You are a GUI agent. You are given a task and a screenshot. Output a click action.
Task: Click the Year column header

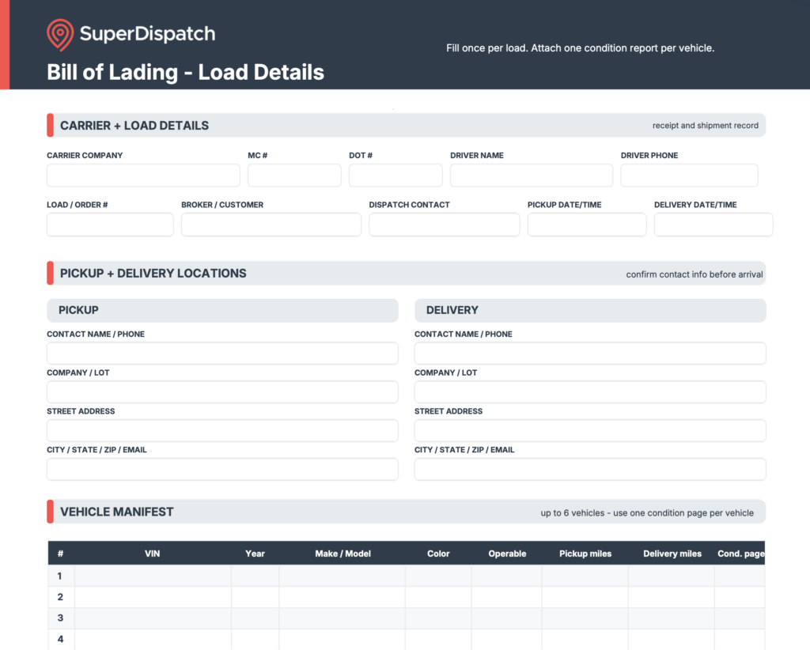click(x=255, y=554)
